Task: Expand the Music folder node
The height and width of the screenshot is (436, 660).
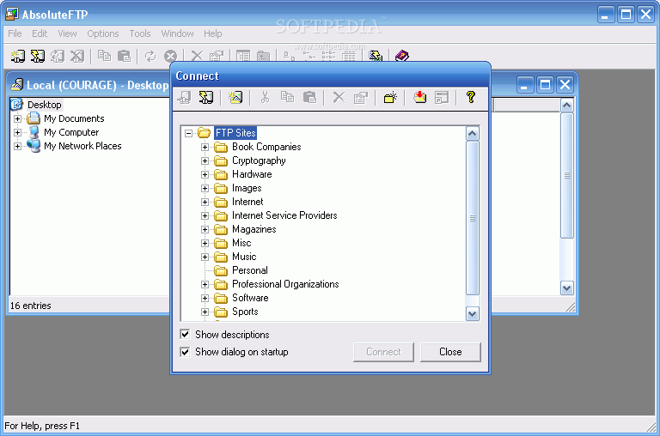Action: [205, 257]
